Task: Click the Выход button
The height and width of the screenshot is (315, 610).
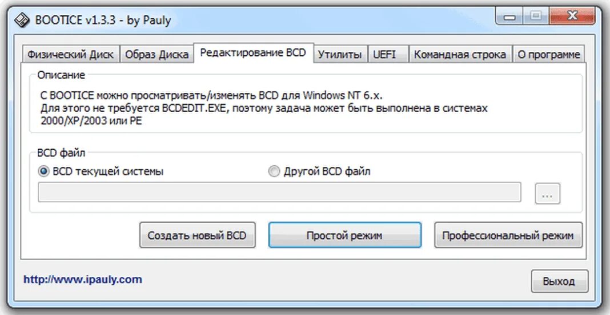Action: [x=559, y=281]
